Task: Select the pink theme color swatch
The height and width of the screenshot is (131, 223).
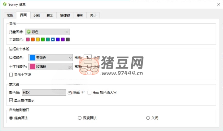Action: 28,39
